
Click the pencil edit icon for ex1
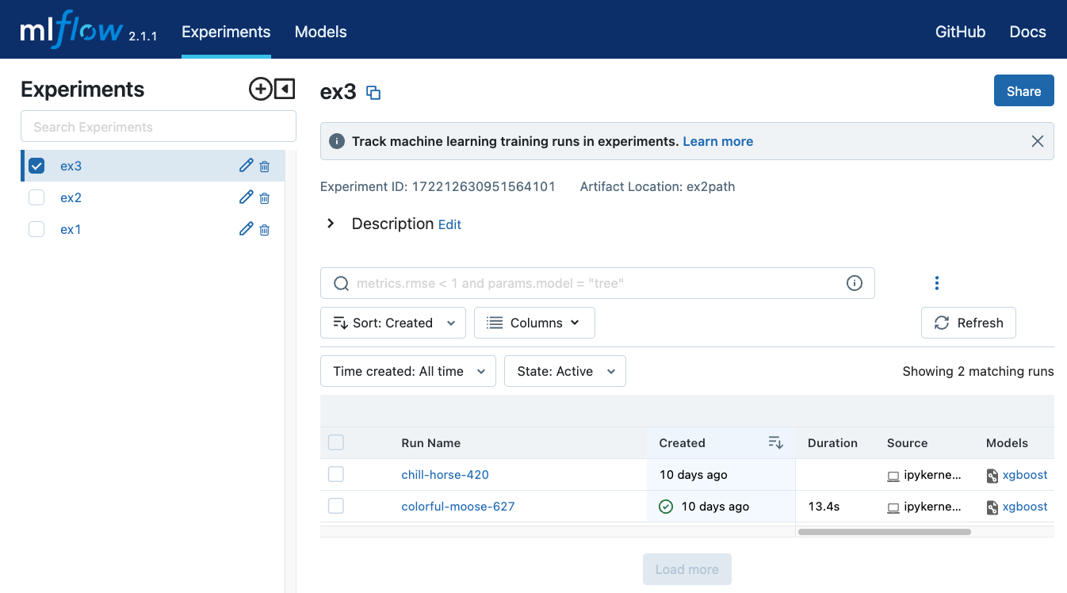[x=246, y=229]
